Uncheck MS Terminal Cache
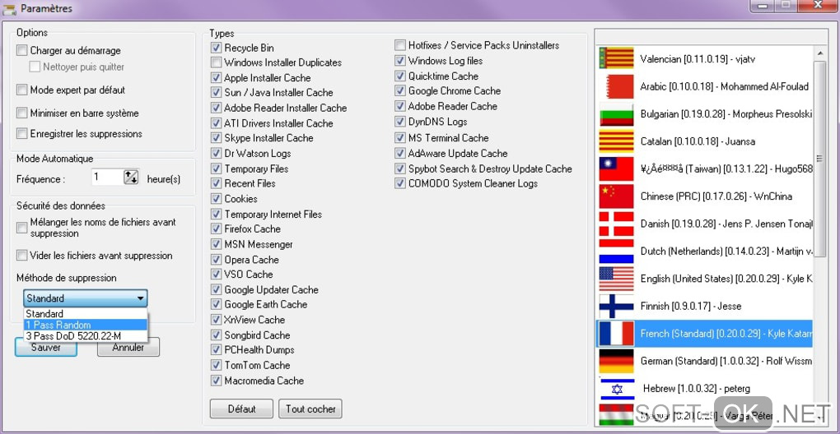Screen dimensions: 840x434 tap(400, 138)
